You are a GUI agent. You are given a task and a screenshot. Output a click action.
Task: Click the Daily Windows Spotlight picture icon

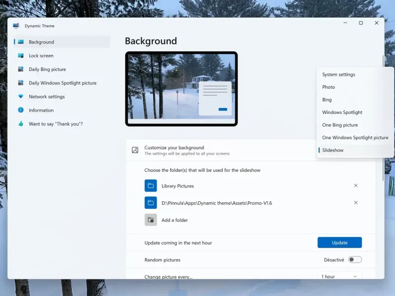21,83
